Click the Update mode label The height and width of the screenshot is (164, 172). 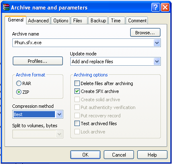(83, 54)
